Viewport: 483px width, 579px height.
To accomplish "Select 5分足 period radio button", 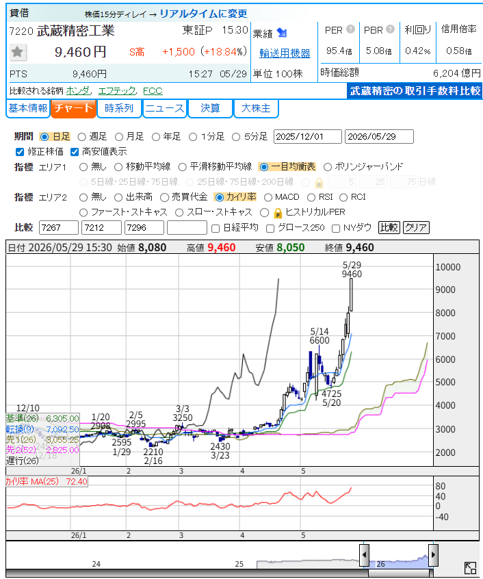I will point(236,137).
